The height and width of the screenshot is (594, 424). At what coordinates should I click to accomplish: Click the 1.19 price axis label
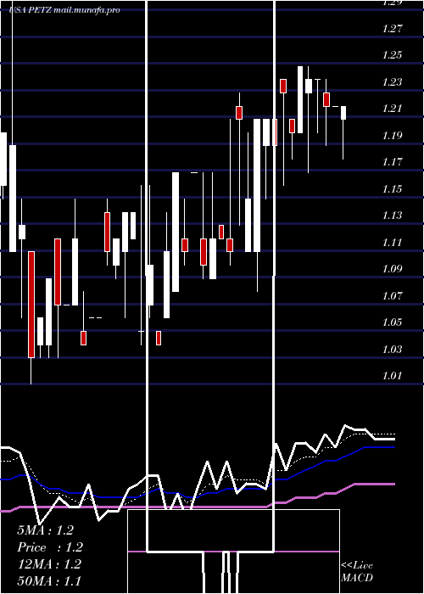392,136
